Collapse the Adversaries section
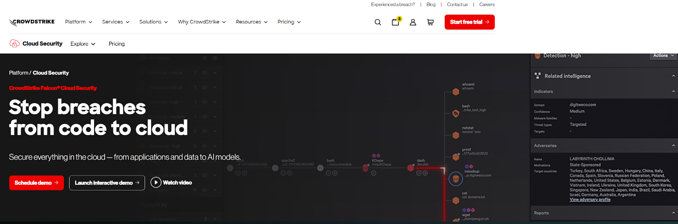Image resolution: width=678 pixels, height=224 pixels. [673, 145]
